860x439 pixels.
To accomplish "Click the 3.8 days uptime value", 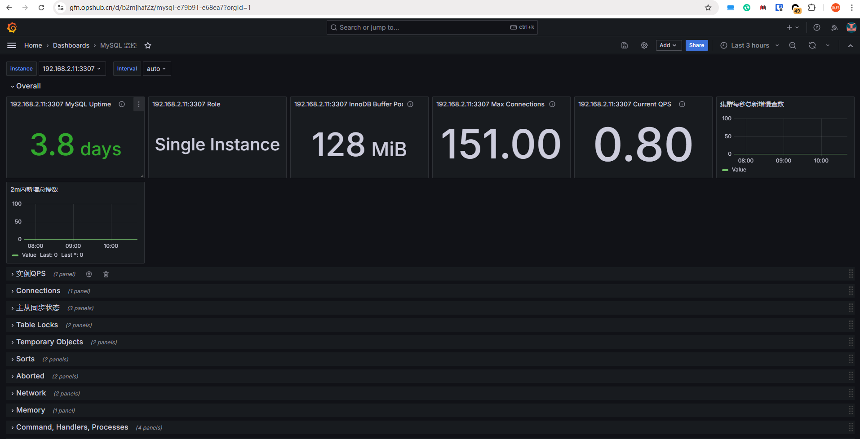I will click(x=75, y=145).
